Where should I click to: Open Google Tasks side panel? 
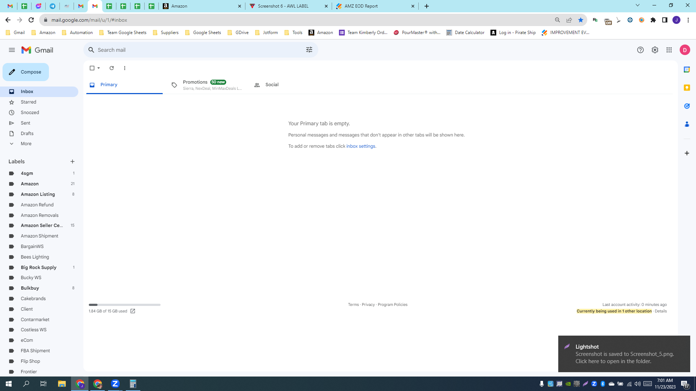pos(687,106)
